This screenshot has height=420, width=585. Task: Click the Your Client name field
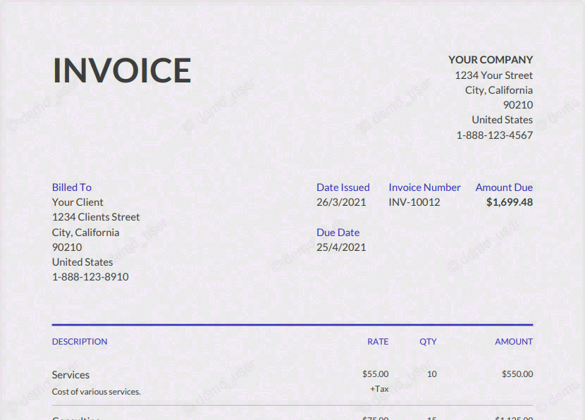coord(78,202)
